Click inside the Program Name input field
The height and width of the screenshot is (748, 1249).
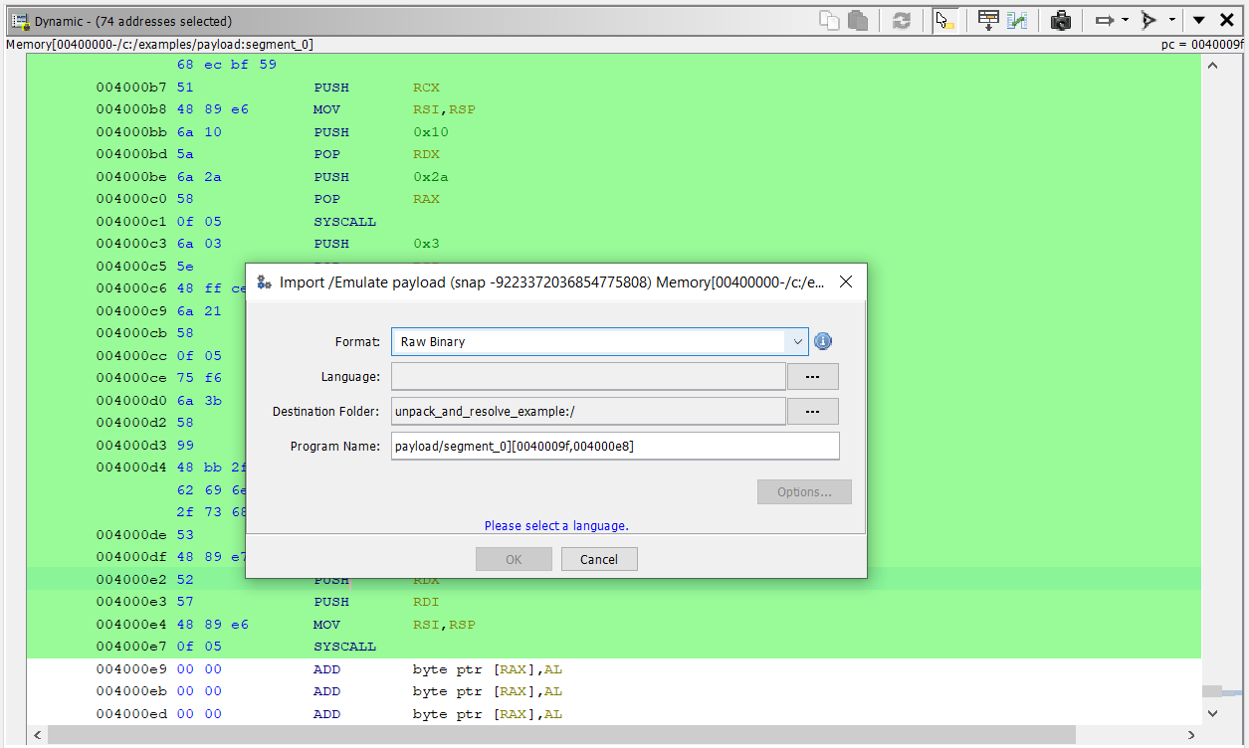point(615,446)
